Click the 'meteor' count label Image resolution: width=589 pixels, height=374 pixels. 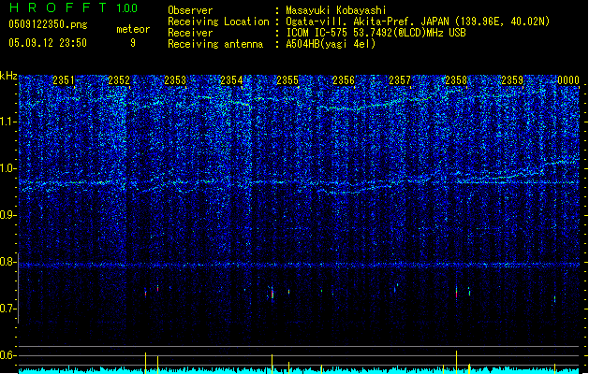point(133,29)
